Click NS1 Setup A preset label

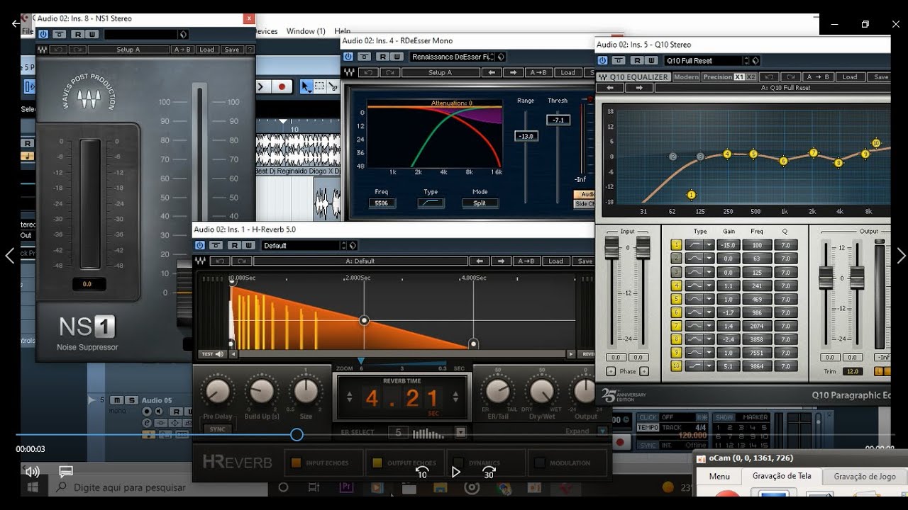(128, 50)
